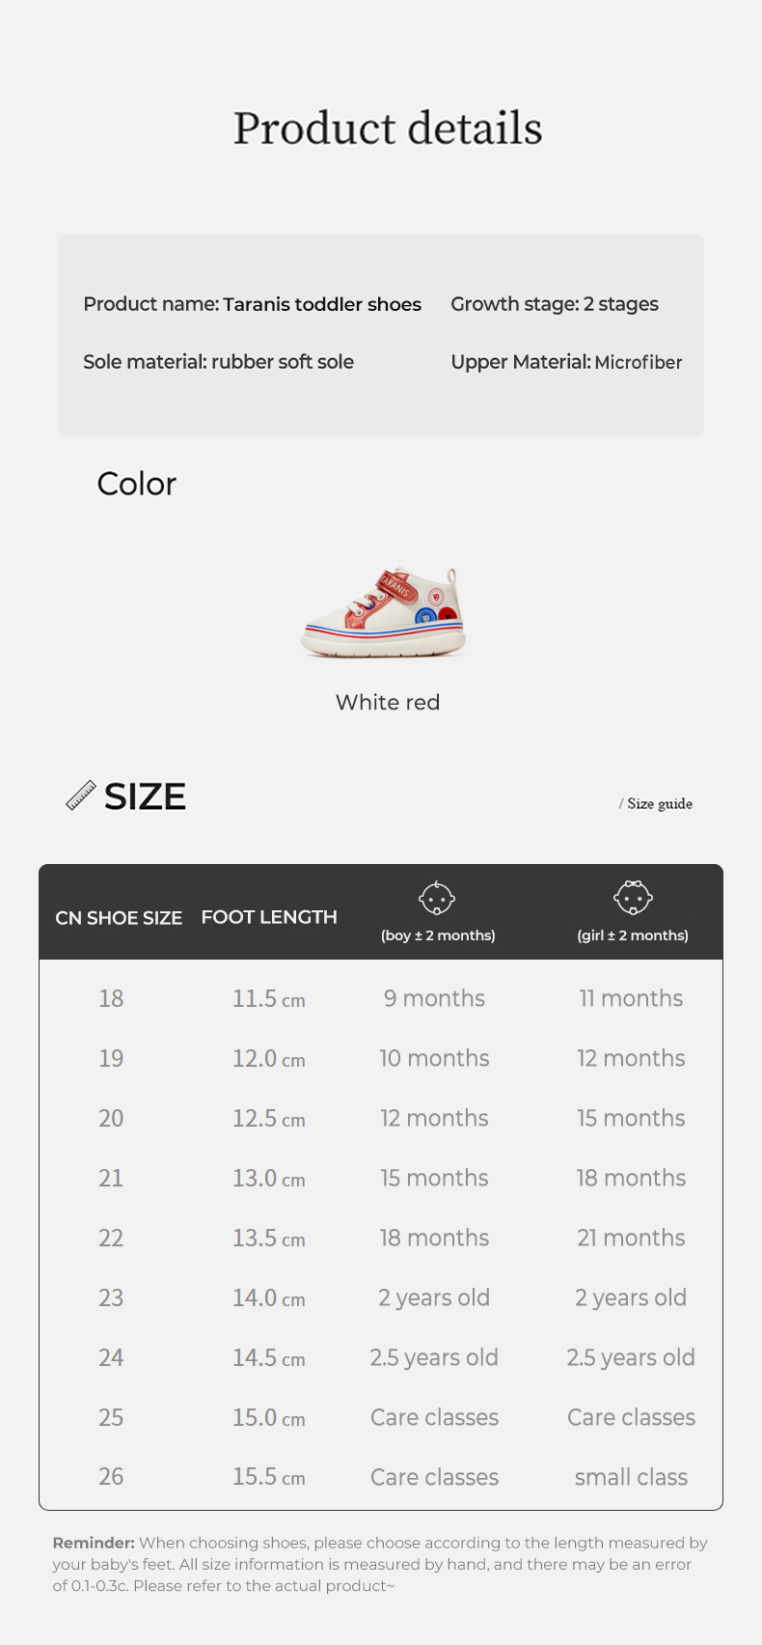Click the Product details heading
The height and width of the screenshot is (1645, 762).
pos(388,128)
